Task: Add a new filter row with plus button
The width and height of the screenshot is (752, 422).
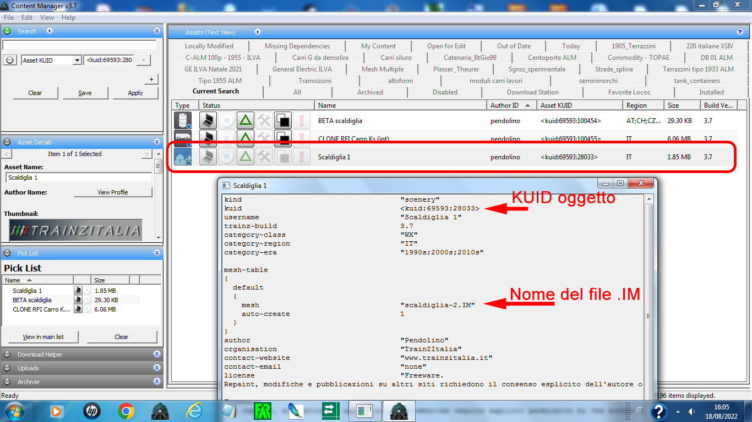Action: coord(151,79)
